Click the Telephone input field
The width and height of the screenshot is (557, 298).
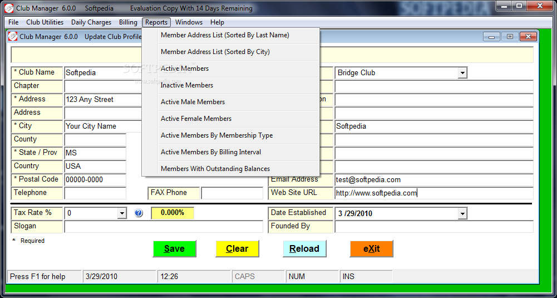[x=95, y=193]
